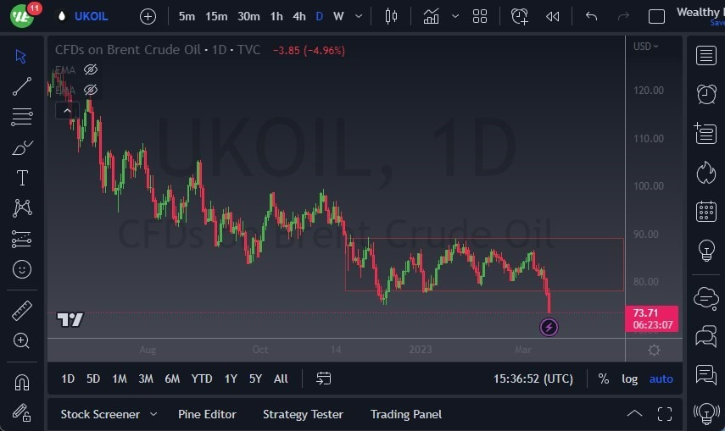Click the UKOIL symbol search field
725x431 pixels.
92,16
